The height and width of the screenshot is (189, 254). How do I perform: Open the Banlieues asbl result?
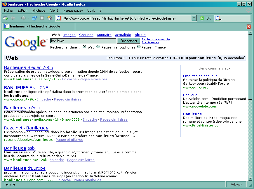pyautogui.click(x=20, y=148)
